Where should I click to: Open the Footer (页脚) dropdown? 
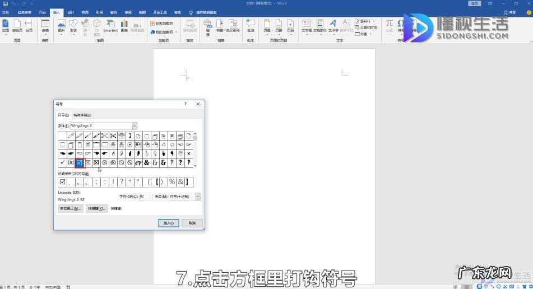tap(279, 26)
